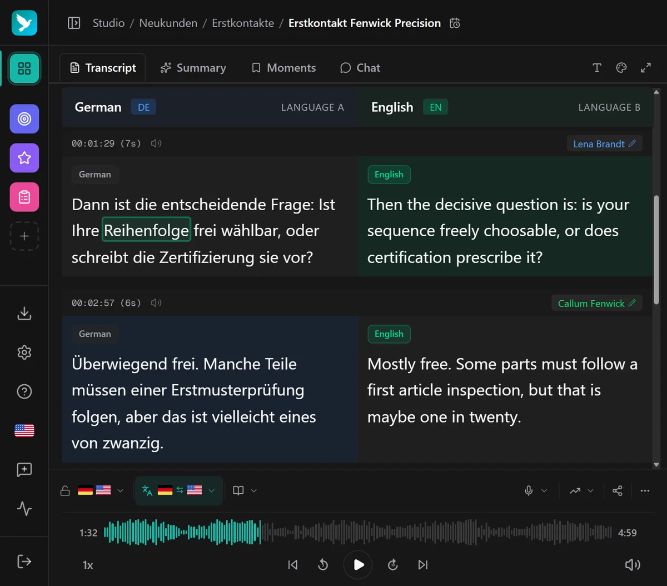This screenshot has width=667, height=586.
Task: Click the scrollbar up arrow
Action: tap(656, 92)
